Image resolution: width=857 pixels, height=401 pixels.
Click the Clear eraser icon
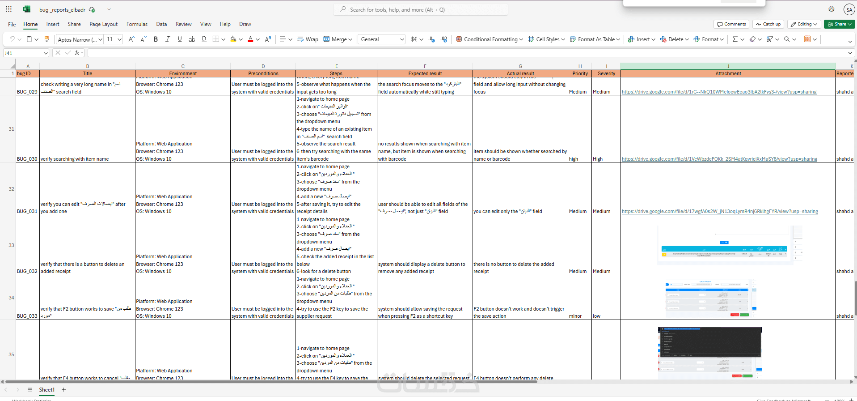click(x=752, y=39)
